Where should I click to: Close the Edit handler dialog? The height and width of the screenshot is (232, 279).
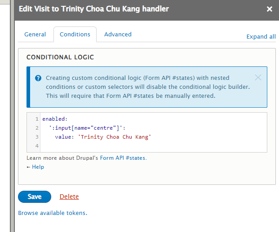(x=270, y=9)
